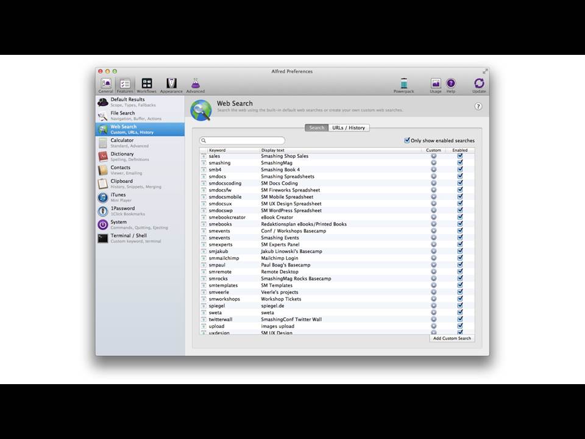This screenshot has width=585, height=439.
Task: Select System in sidebar
Action: click(140, 225)
